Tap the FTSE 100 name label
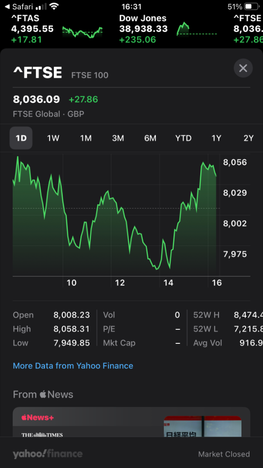Viewport: 263px width, 468px height. (90, 75)
